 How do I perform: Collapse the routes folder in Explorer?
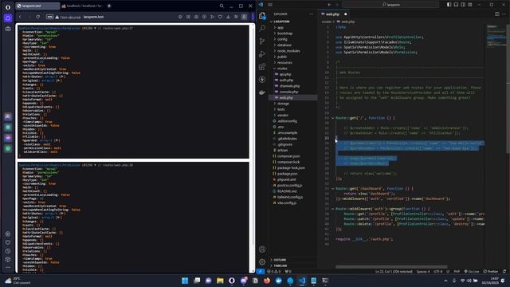pos(282,69)
